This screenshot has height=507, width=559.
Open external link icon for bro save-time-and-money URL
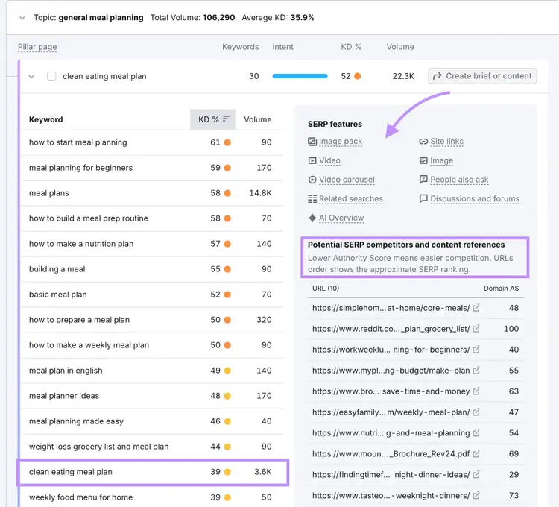476,391
